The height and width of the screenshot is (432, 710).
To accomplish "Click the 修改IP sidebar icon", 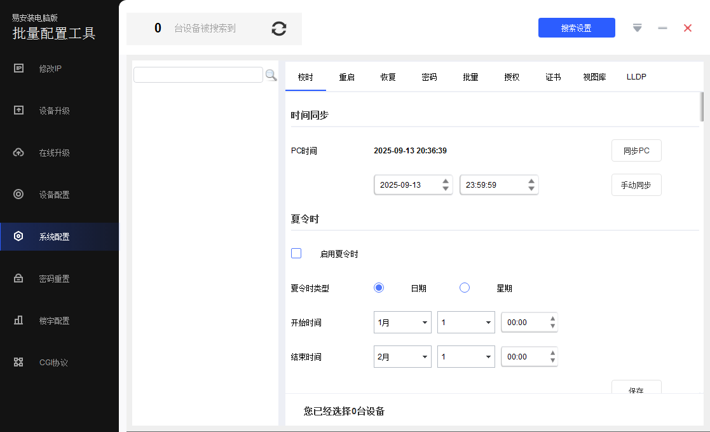I will coord(18,69).
